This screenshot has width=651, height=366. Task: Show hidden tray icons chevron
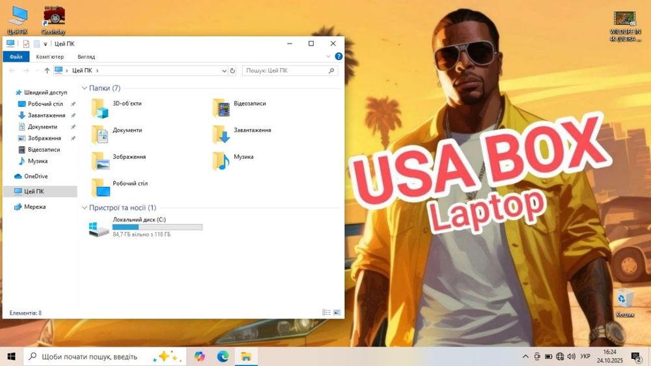(x=525, y=356)
